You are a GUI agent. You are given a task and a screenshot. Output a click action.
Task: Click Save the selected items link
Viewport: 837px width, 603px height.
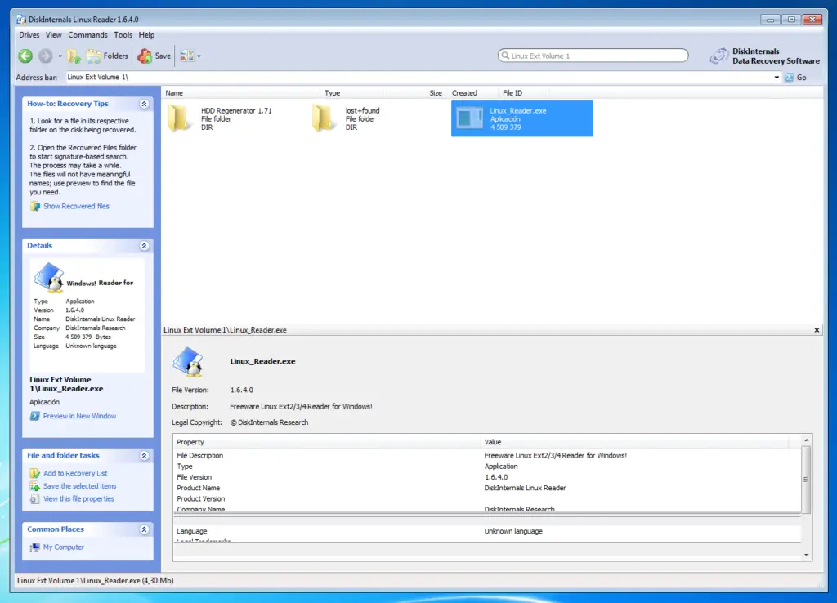(x=79, y=485)
